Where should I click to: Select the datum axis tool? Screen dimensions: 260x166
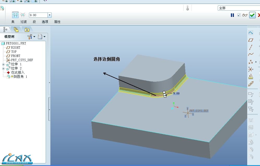click(x=251, y=47)
